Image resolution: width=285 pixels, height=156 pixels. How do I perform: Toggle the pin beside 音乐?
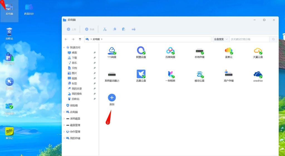pyautogui.click(x=95, y=63)
